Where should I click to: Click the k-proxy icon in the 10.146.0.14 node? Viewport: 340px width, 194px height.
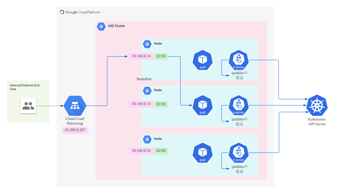click(239, 61)
